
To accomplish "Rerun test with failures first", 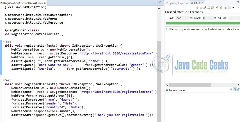I will pyautogui.click(x=221, y=8).
